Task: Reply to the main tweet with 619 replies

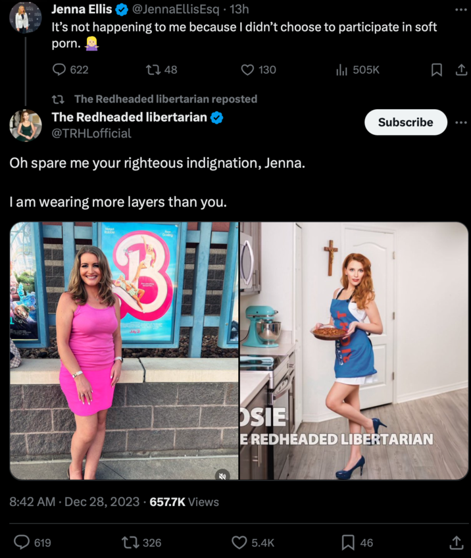Action: [22, 542]
